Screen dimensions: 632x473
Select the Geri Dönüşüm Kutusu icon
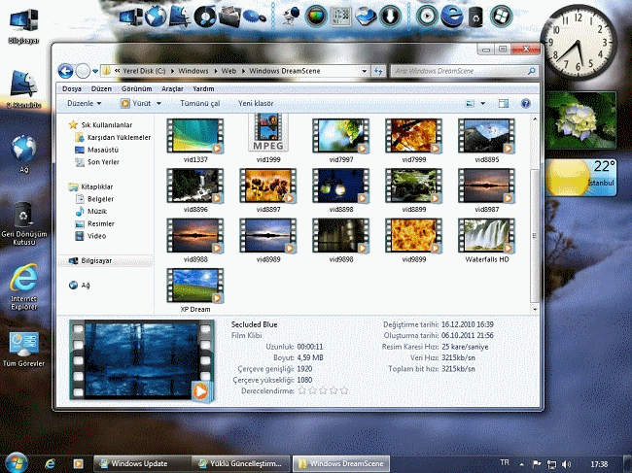point(23,223)
